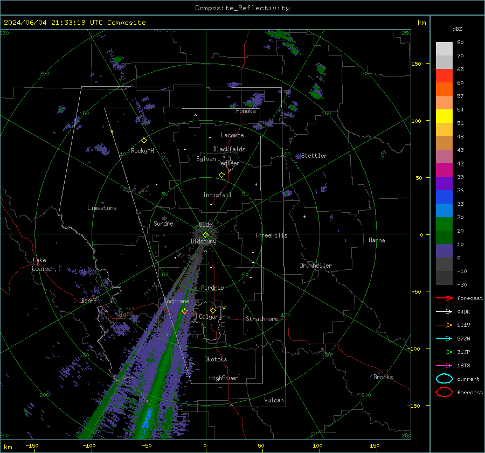Click the 2024/06/04 21:33:19 UTC timestamp
485x453 pixels.
(x=75, y=23)
